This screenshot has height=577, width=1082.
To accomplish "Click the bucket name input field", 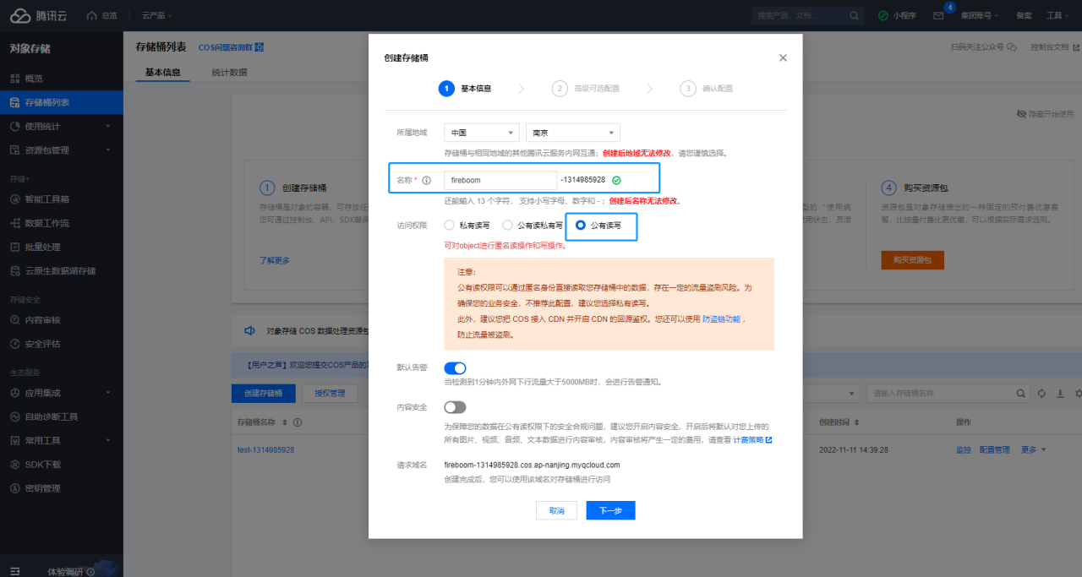I will [500, 180].
